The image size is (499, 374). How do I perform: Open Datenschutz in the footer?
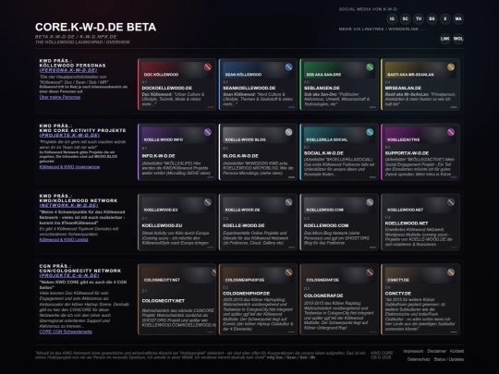[419, 359]
